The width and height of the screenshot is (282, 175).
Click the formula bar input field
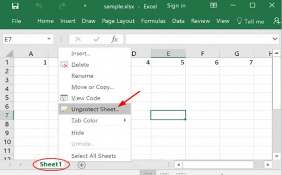tap(197, 39)
